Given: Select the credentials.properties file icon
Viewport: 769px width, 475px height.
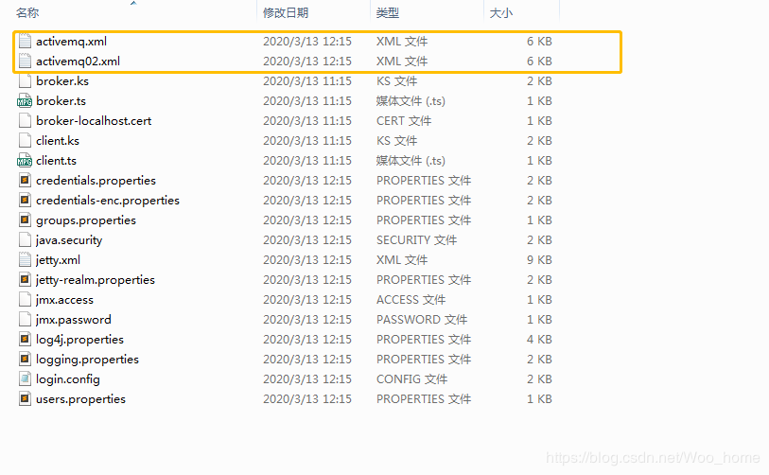Looking at the screenshot, I should (x=25, y=181).
